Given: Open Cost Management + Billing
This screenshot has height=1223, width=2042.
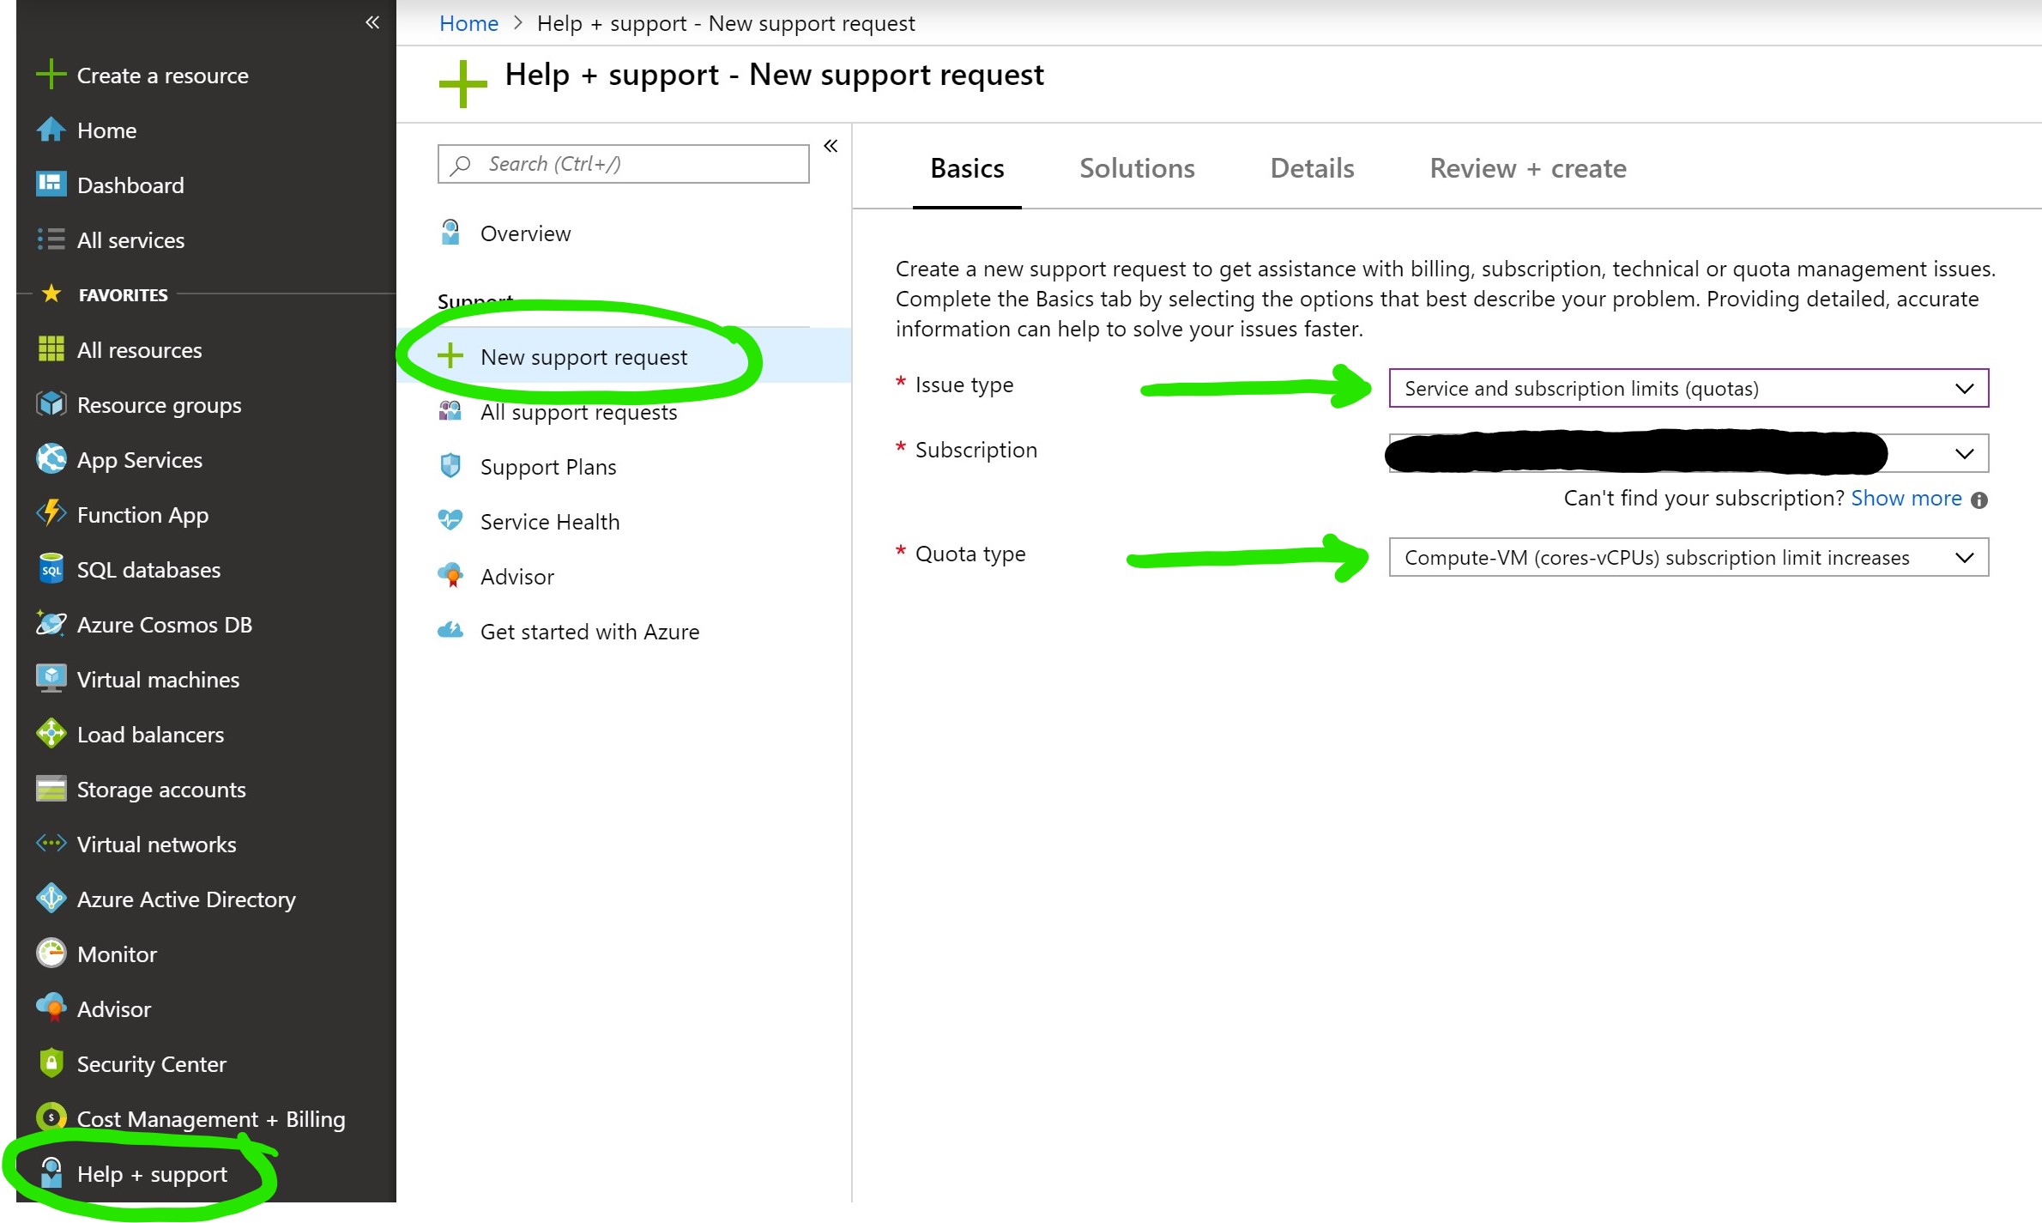Looking at the screenshot, I should [211, 1118].
